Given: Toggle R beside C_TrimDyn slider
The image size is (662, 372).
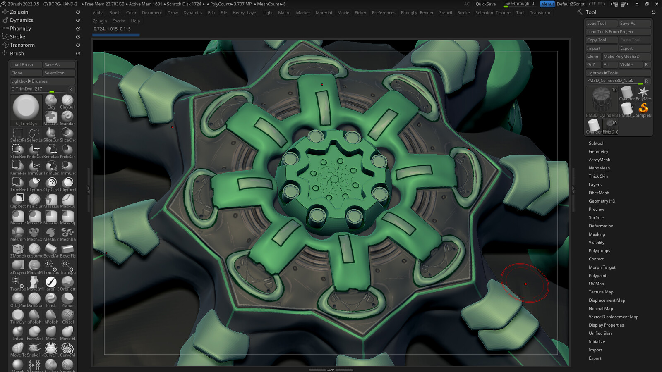Looking at the screenshot, I should click(x=71, y=89).
